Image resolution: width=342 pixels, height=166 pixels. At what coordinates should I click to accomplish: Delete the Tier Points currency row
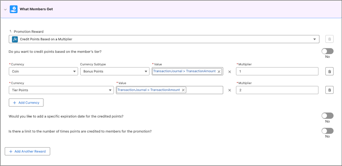(x=329, y=90)
